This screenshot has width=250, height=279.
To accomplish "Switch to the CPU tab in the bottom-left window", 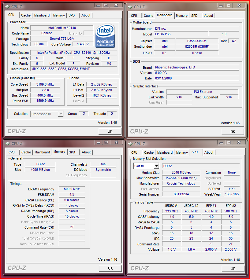I will click(12, 152).
